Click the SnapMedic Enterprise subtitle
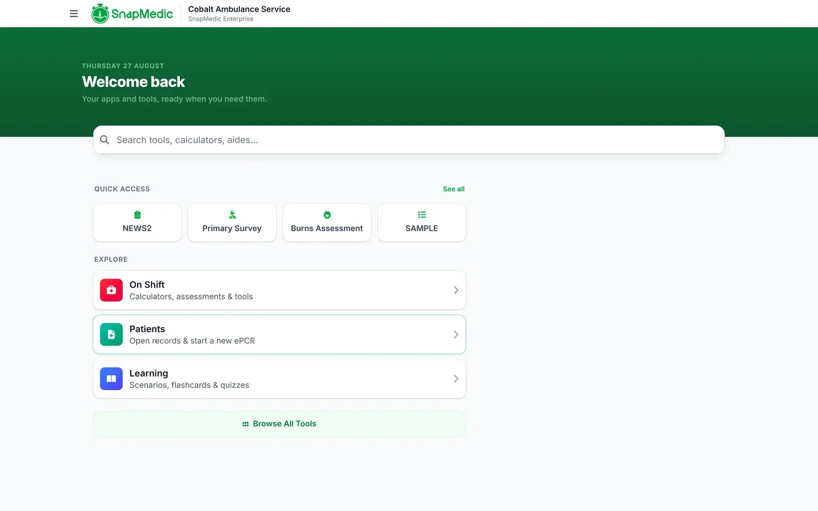The width and height of the screenshot is (818, 511). 221,19
